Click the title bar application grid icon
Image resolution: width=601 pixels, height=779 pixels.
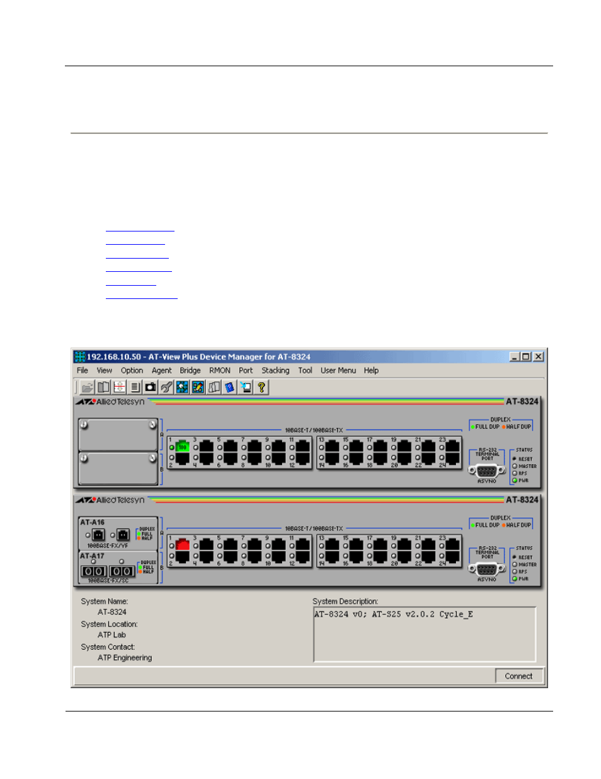pyautogui.click(x=80, y=357)
